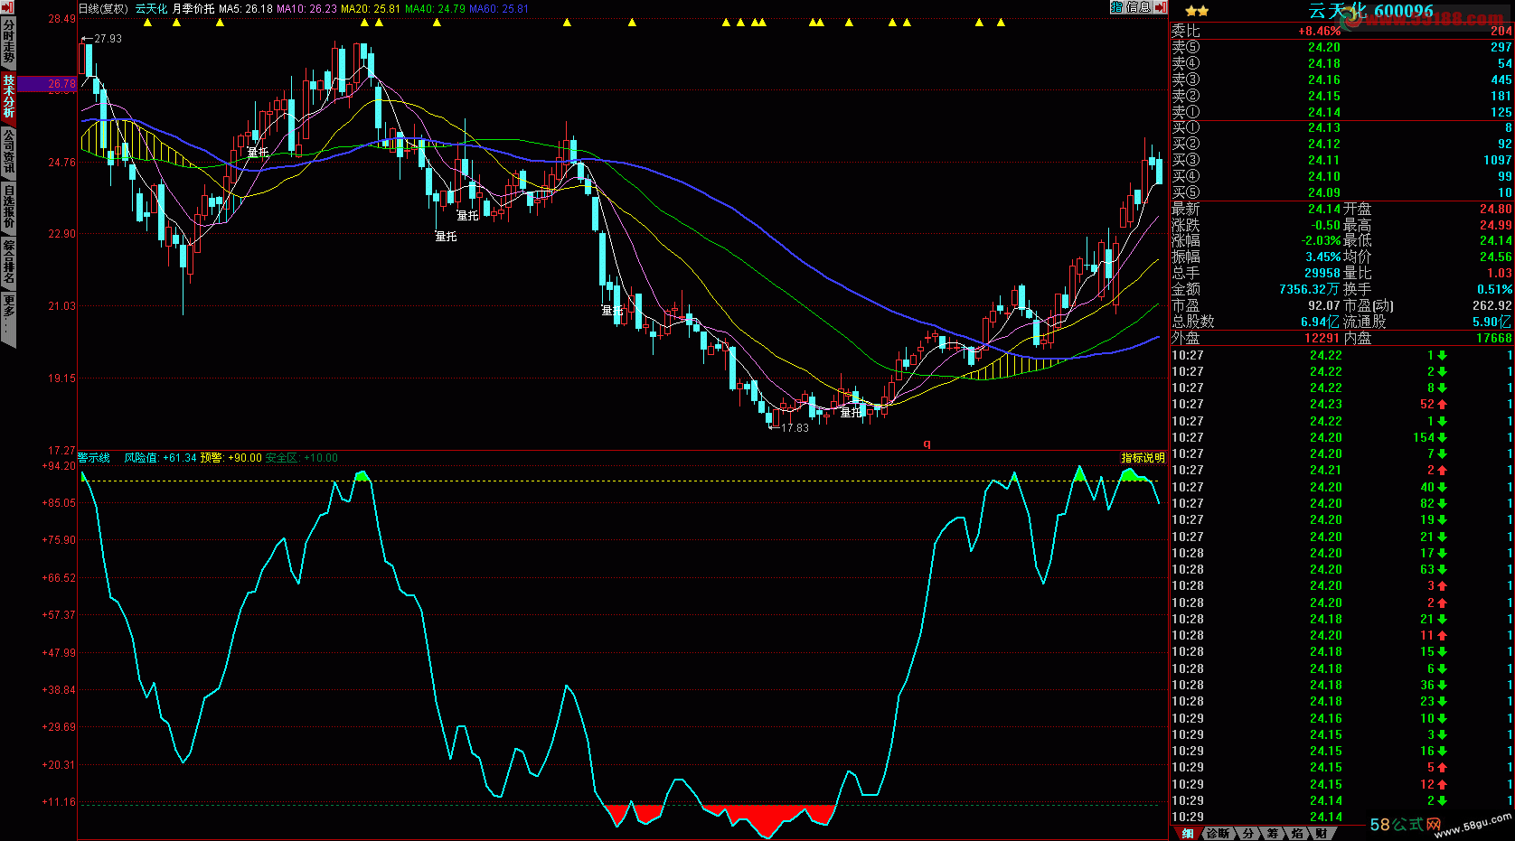This screenshot has width=1515, height=841.
Task: Click the 日线(复权) period label
Action: [x=103, y=8]
